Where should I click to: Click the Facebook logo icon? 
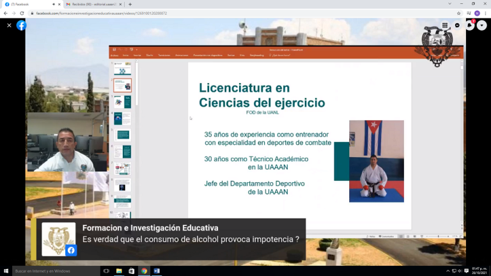[x=22, y=26]
